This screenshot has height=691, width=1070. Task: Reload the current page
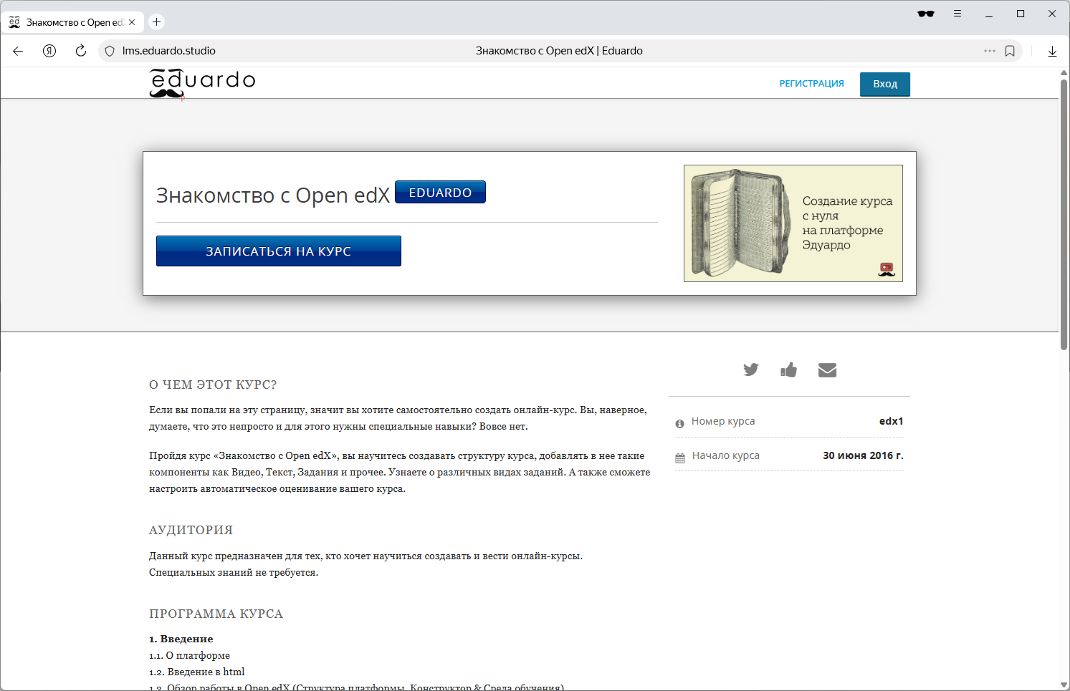click(80, 51)
